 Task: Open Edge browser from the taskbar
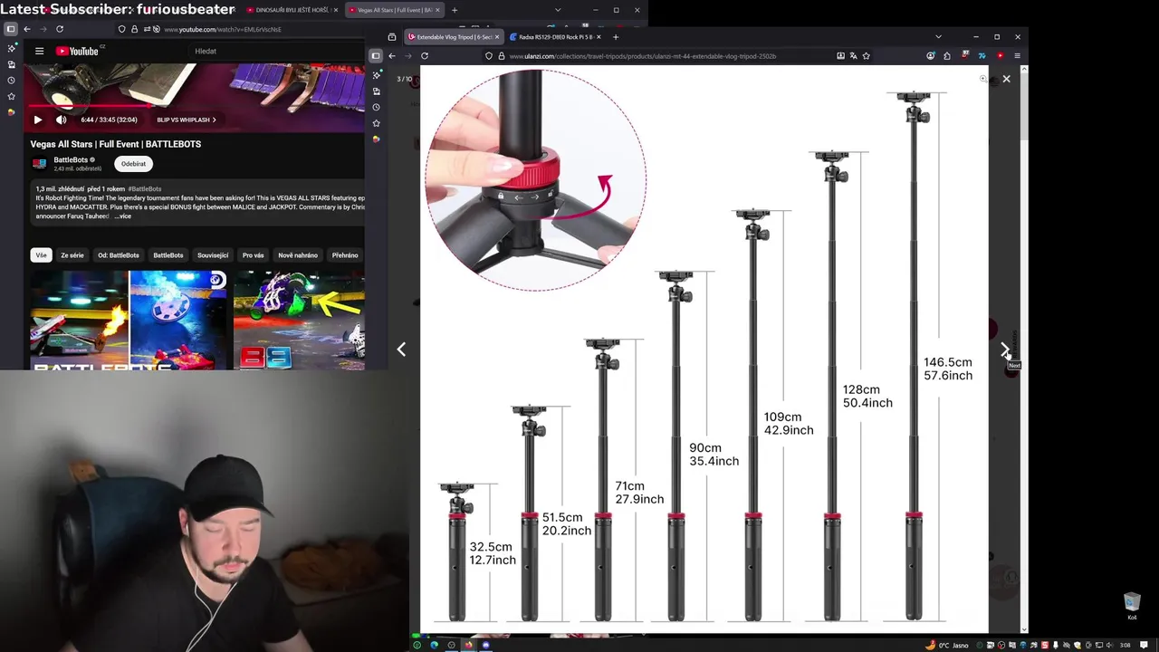434,645
